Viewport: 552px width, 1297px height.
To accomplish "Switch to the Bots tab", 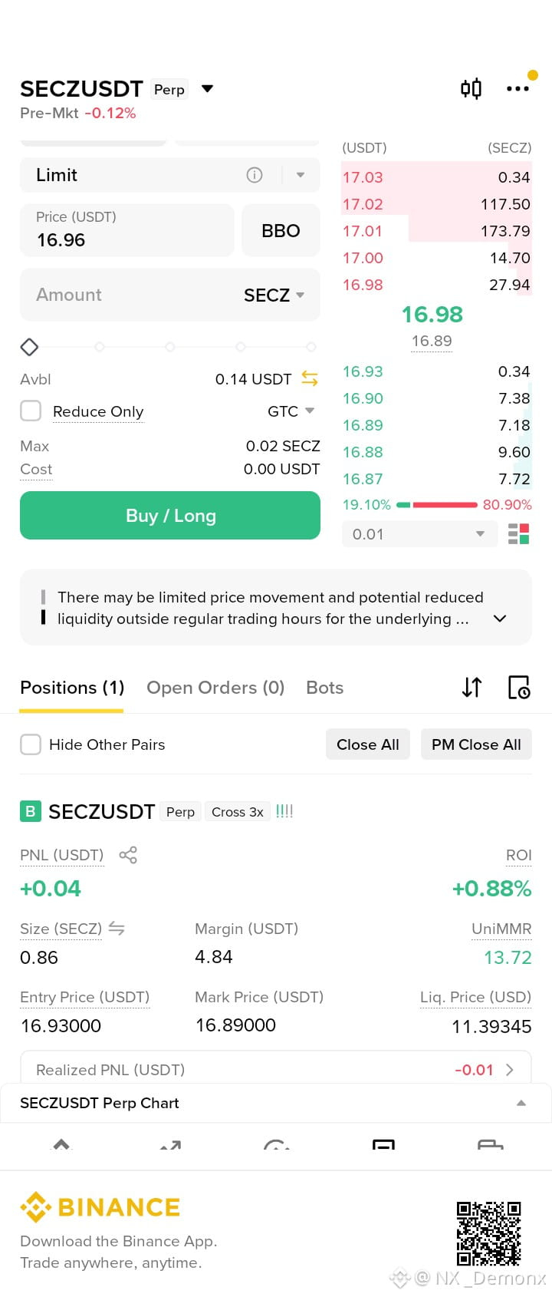I will click(325, 688).
